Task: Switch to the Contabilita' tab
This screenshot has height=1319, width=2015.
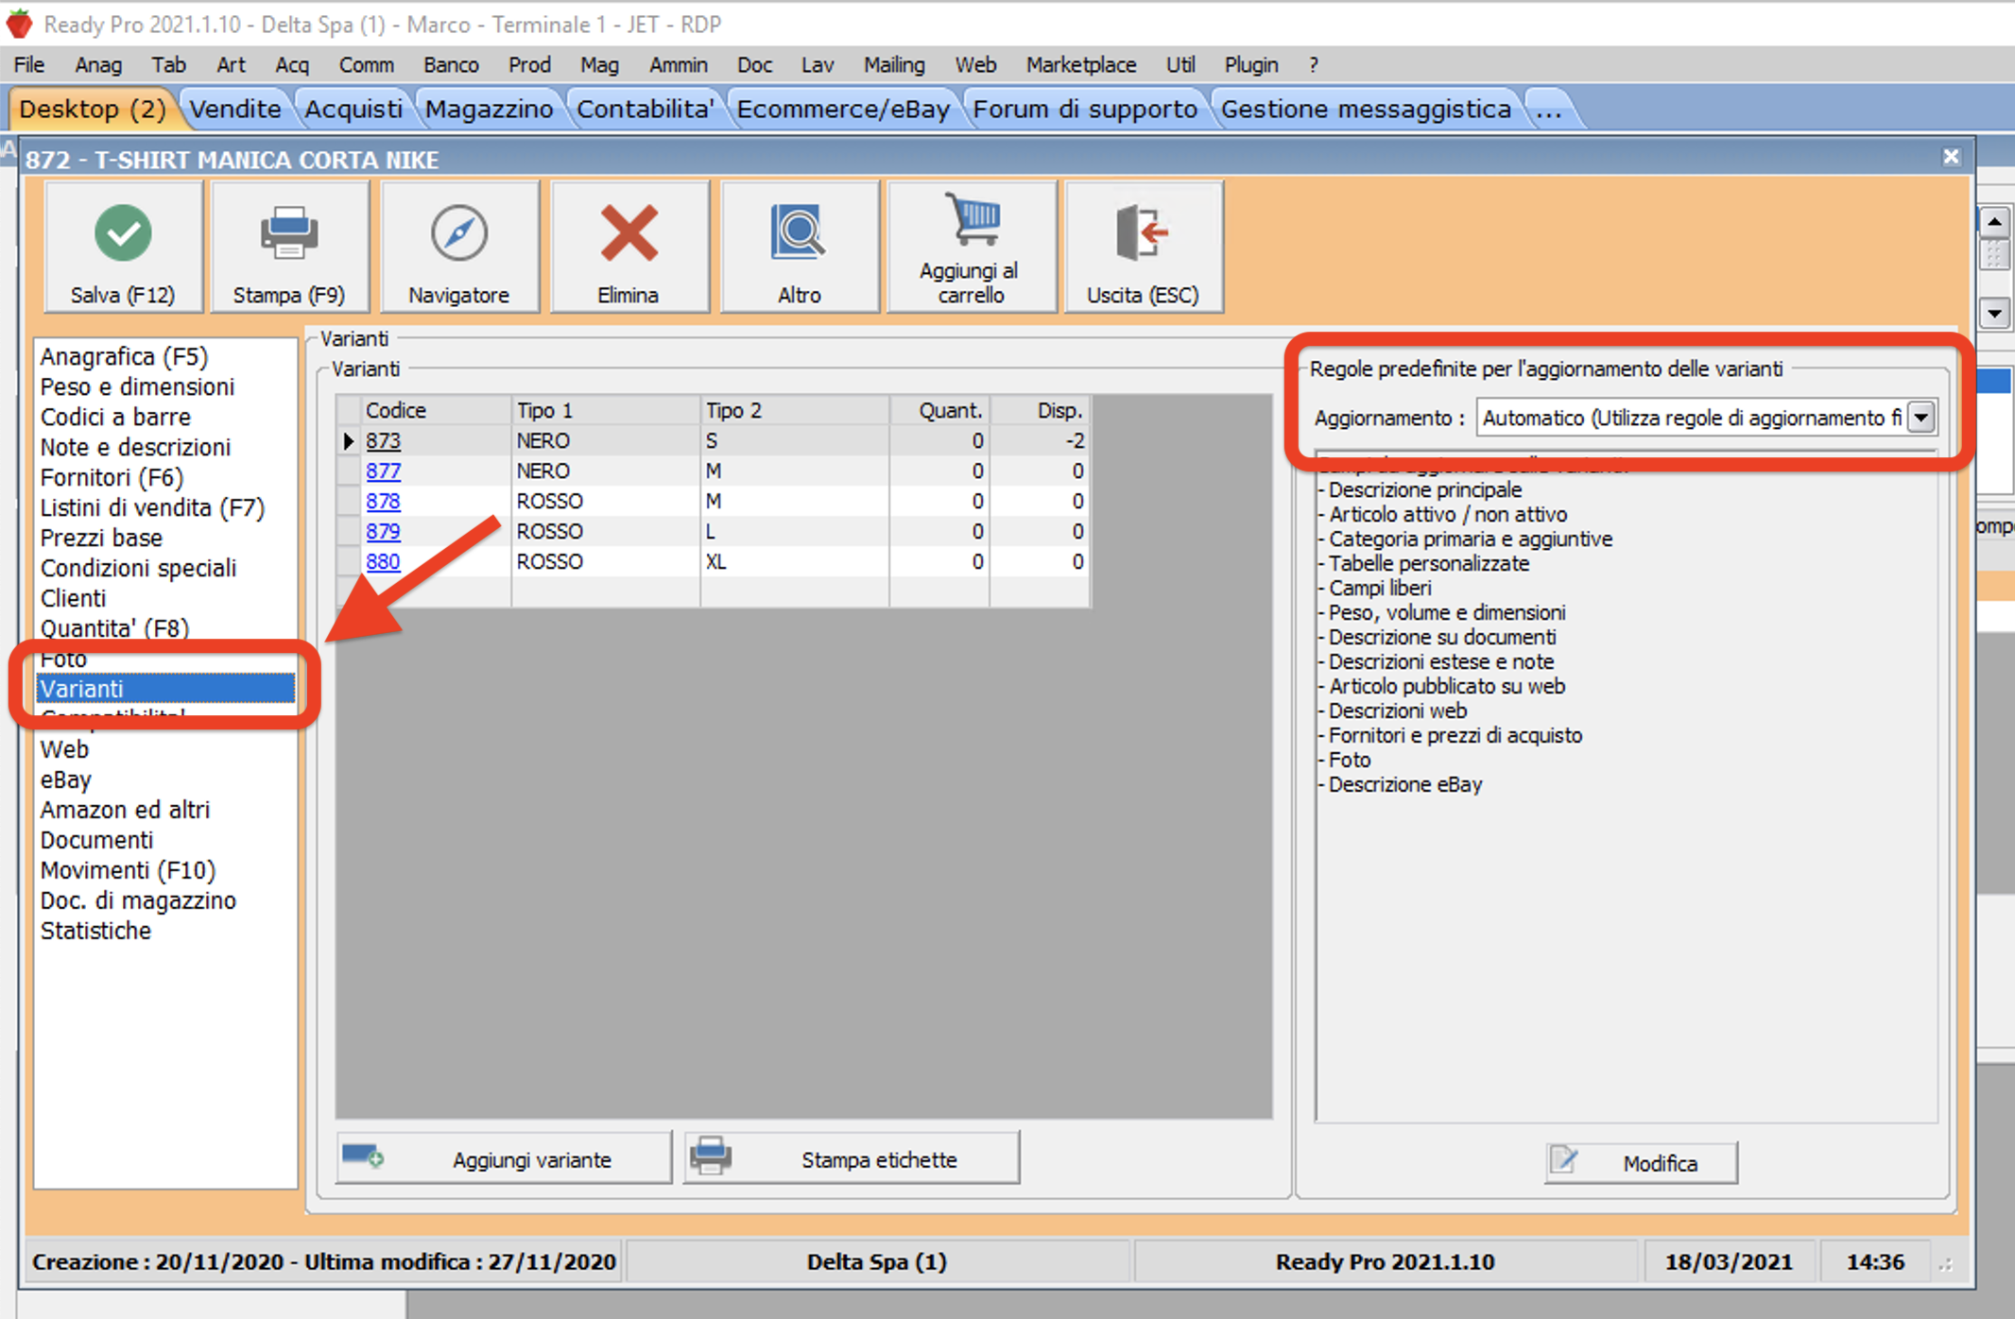Action: pyautogui.click(x=645, y=110)
